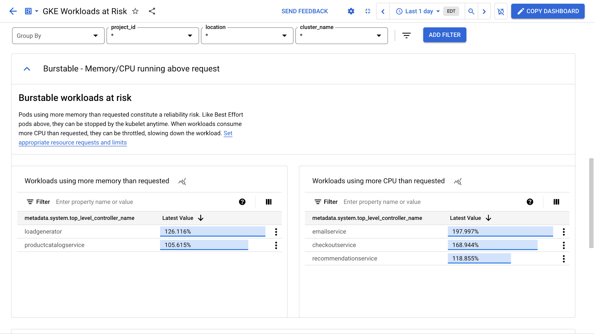Select the loadgenerator row
Viewport: 594px width, 334px height.
(149, 231)
